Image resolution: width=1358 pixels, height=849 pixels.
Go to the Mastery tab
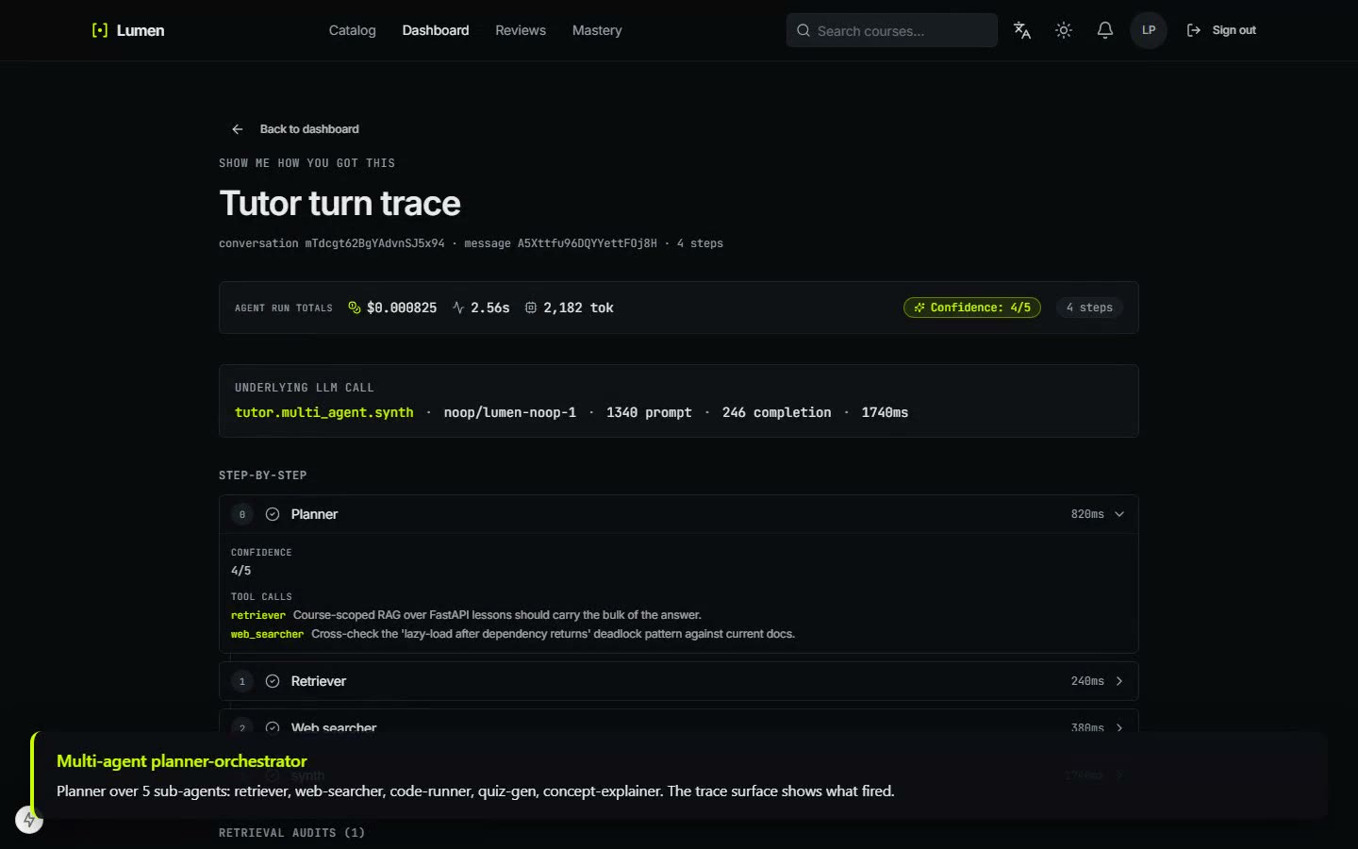[x=597, y=30]
